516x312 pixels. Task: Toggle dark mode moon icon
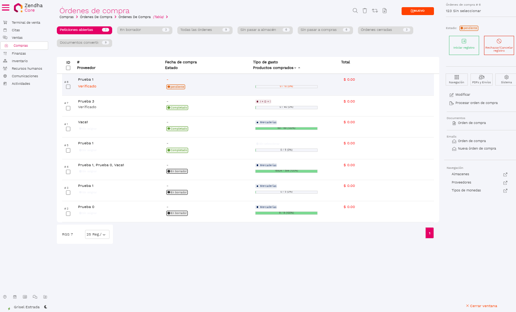pyautogui.click(x=46, y=307)
